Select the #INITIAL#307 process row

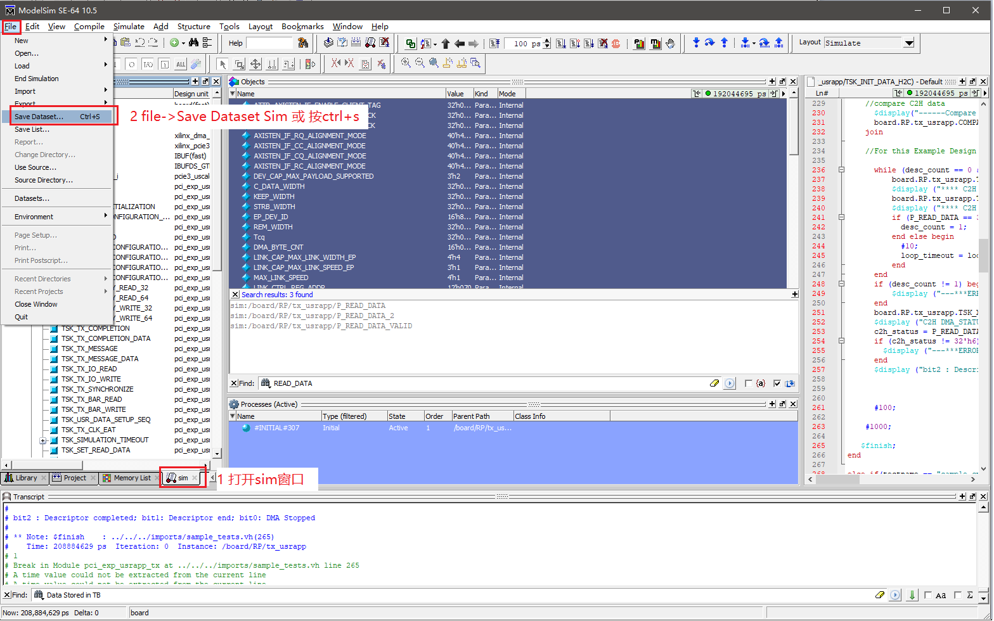513,428
